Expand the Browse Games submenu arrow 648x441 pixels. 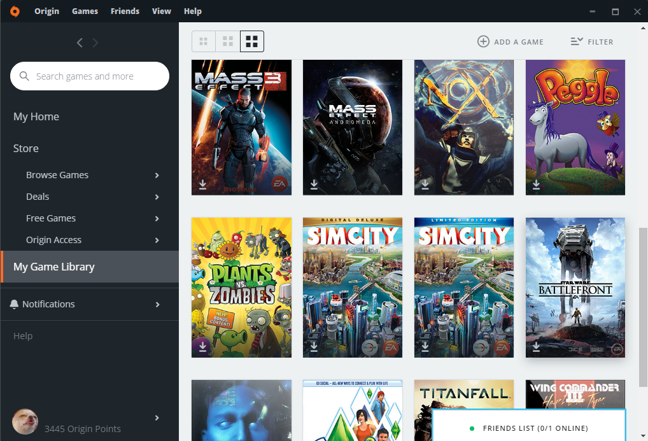[x=157, y=175]
